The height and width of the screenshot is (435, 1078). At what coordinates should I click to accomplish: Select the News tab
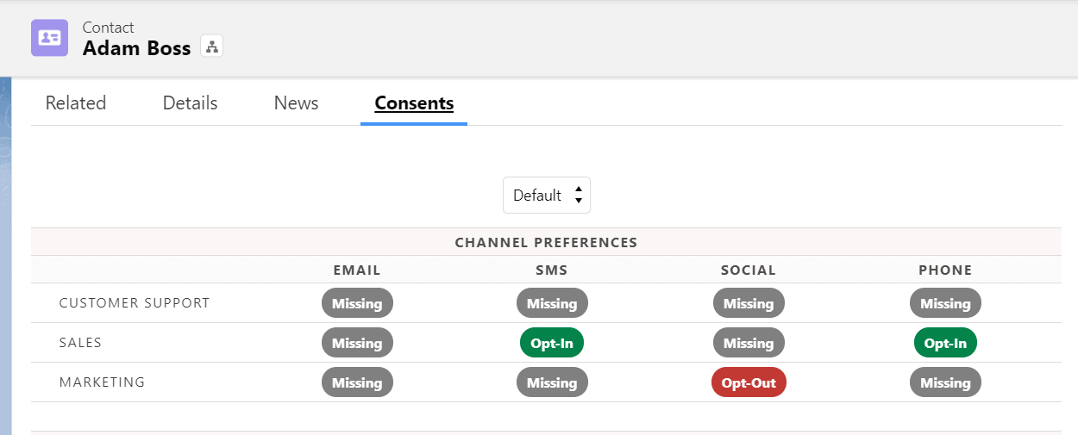[x=296, y=103]
